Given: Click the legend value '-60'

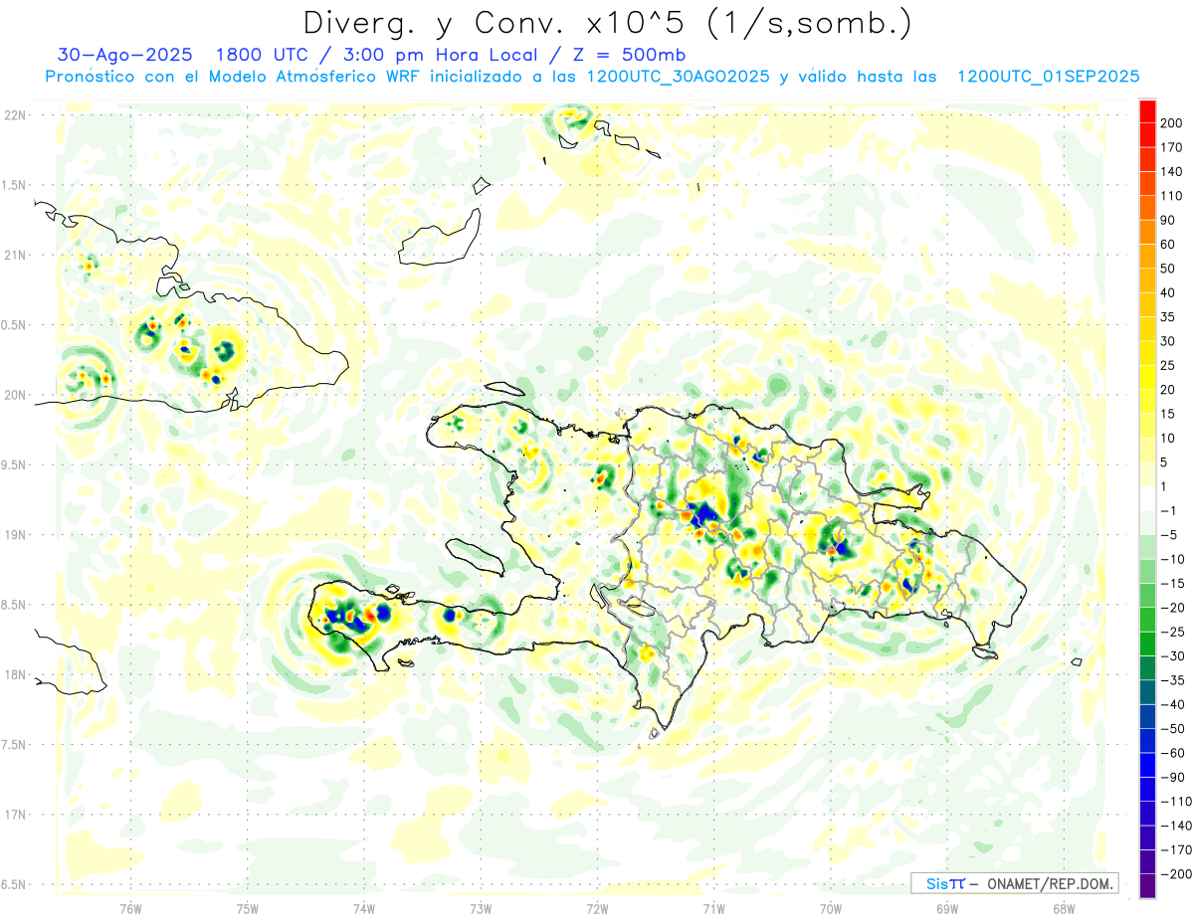Looking at the screenshot, I should [x=1174, y=752].
